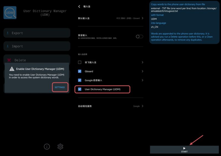Open 自动填充服务 chevron
This screenshot has width=221, height=156.
143,106
